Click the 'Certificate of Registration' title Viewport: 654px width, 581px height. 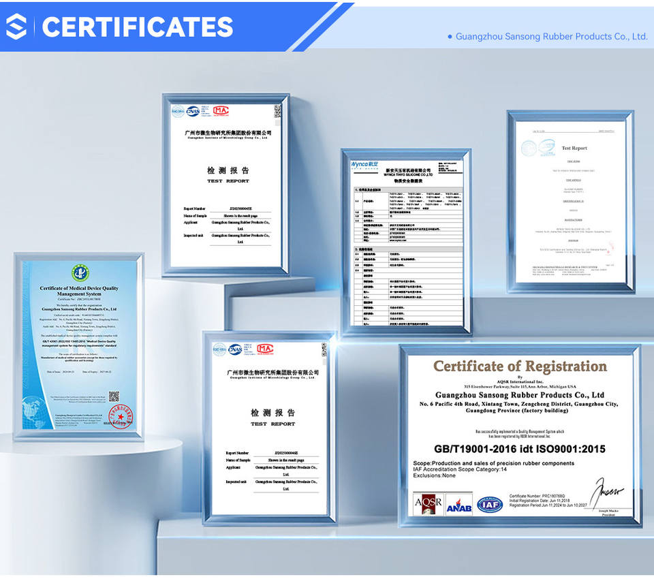coord(520,366)
